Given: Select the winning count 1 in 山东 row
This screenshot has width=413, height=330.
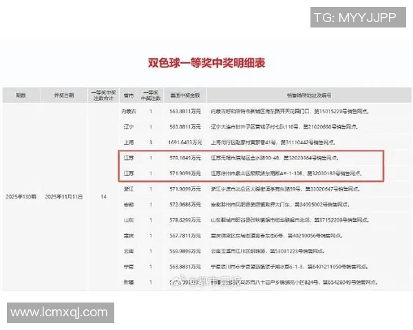Looking at the screenshot, I should click(x=151, y=220).
